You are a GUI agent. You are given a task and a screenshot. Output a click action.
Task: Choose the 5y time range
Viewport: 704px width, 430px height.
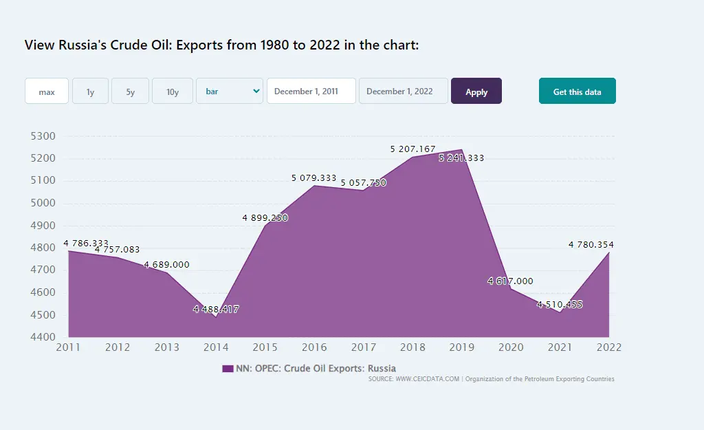[x=130, y=92]
